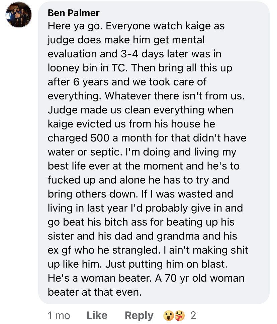Click the Wow reaction emoji icon
Image resolution: width=277 pixels, height=324 pixels.
[x=168, y=316]
